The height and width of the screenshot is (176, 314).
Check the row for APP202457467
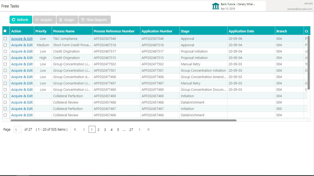pyautogui.click(x=5, y=109)
